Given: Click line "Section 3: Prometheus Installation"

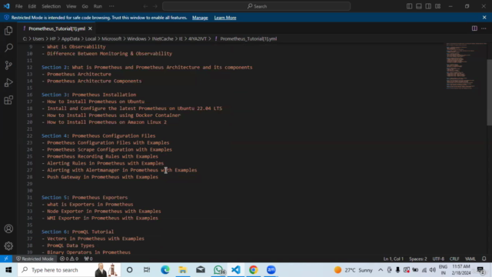Looking at the screenshot, I should click(x=89, y=95).
